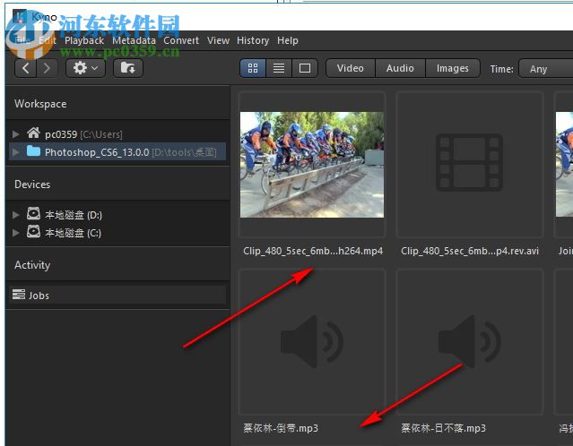Image resolution: width=573 pixels, height=446 pixels.
Task: Open the Jobs activity list
Action: click(x=117, y=295)
